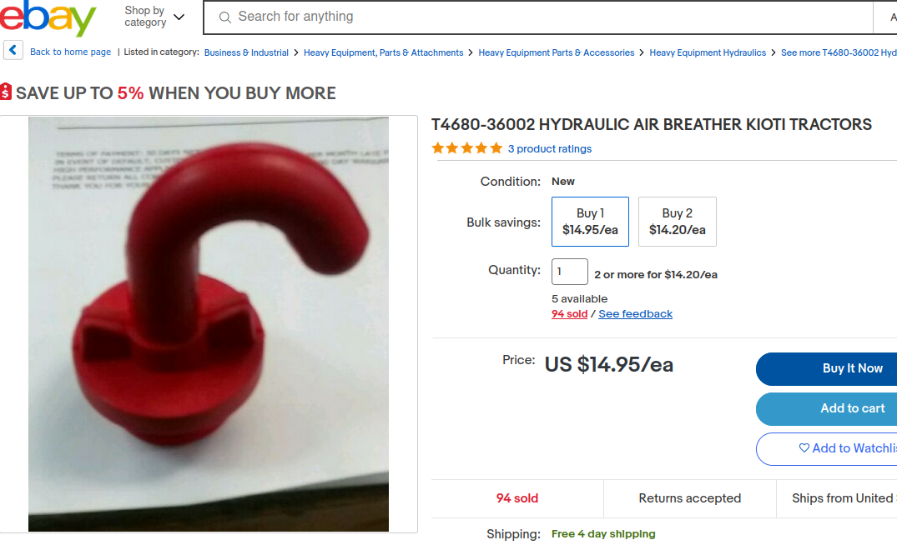Screen dimensions: 897x545
Task: Click the Add to cart button
Action: tap(827, 408)
